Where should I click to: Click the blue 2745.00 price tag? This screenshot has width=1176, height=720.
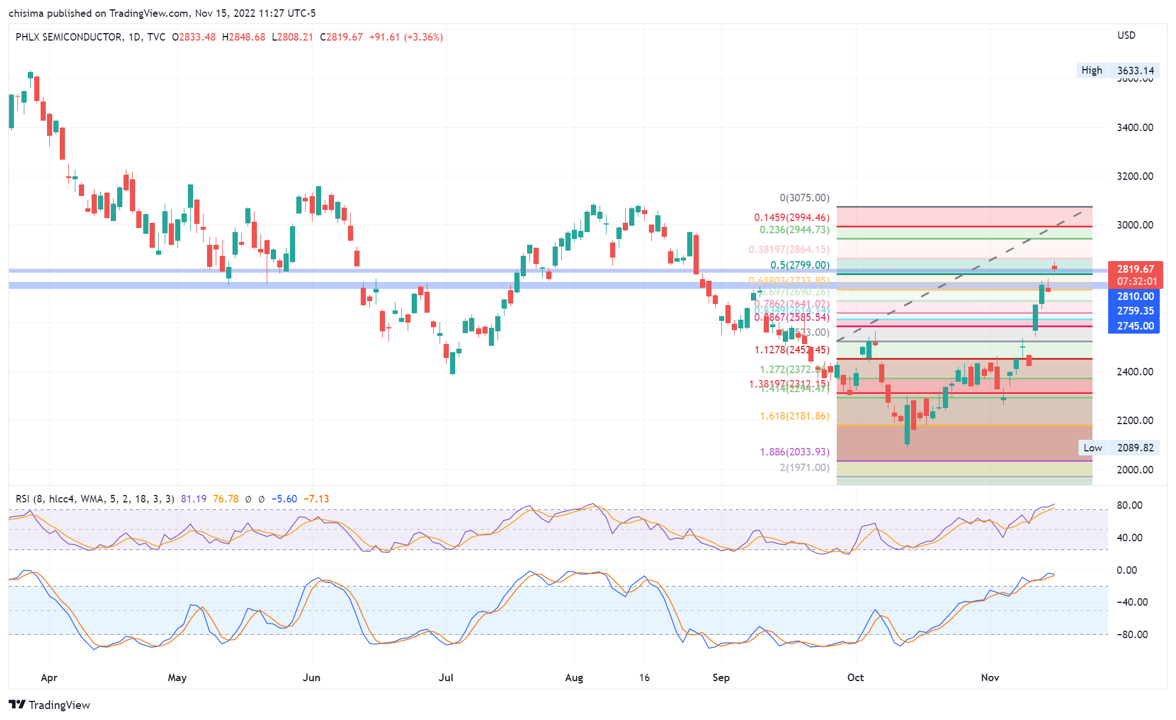point(1135,326)
